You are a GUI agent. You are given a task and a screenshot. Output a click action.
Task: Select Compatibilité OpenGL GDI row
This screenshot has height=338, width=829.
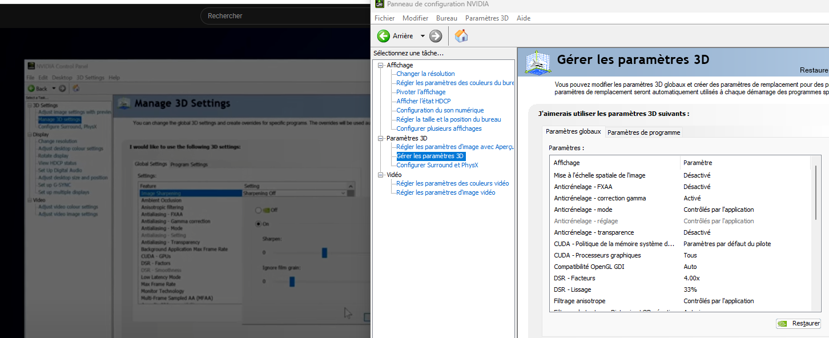[x=681, y=267]
